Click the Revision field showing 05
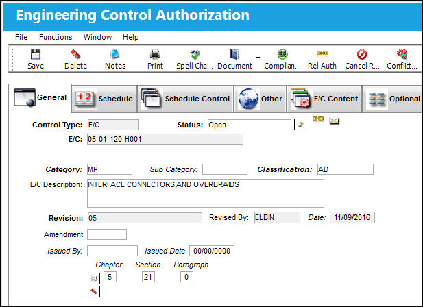The height and width of the screenshot is (307, 423). pyautogui.click(x=145, y=218)
